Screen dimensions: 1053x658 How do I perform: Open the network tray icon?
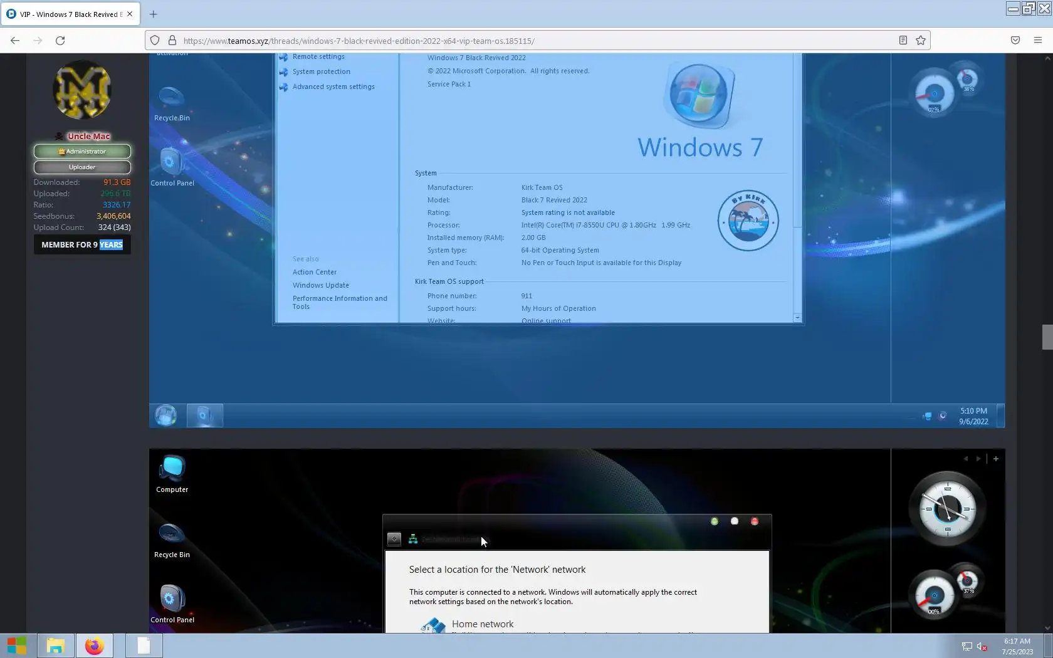point(967,646)
